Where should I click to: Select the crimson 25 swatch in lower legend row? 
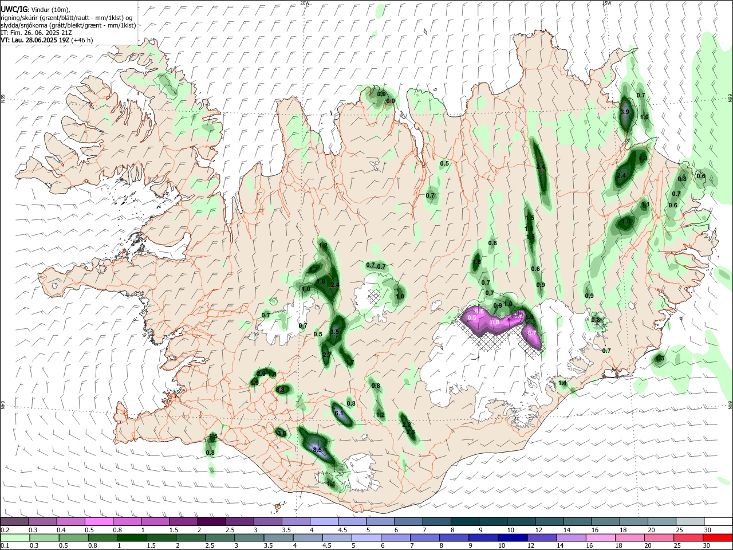click(689, 537)
